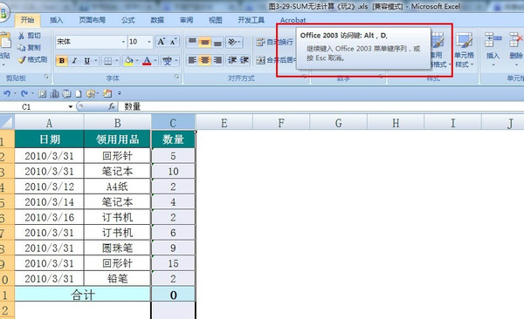Click the Cell Styles (单元格样式) icon
The width and height of the screenshot is (524, 319).
[465, 41]
